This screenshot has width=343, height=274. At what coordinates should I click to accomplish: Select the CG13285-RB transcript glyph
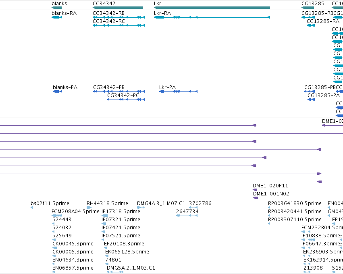(x=308, y=17)
